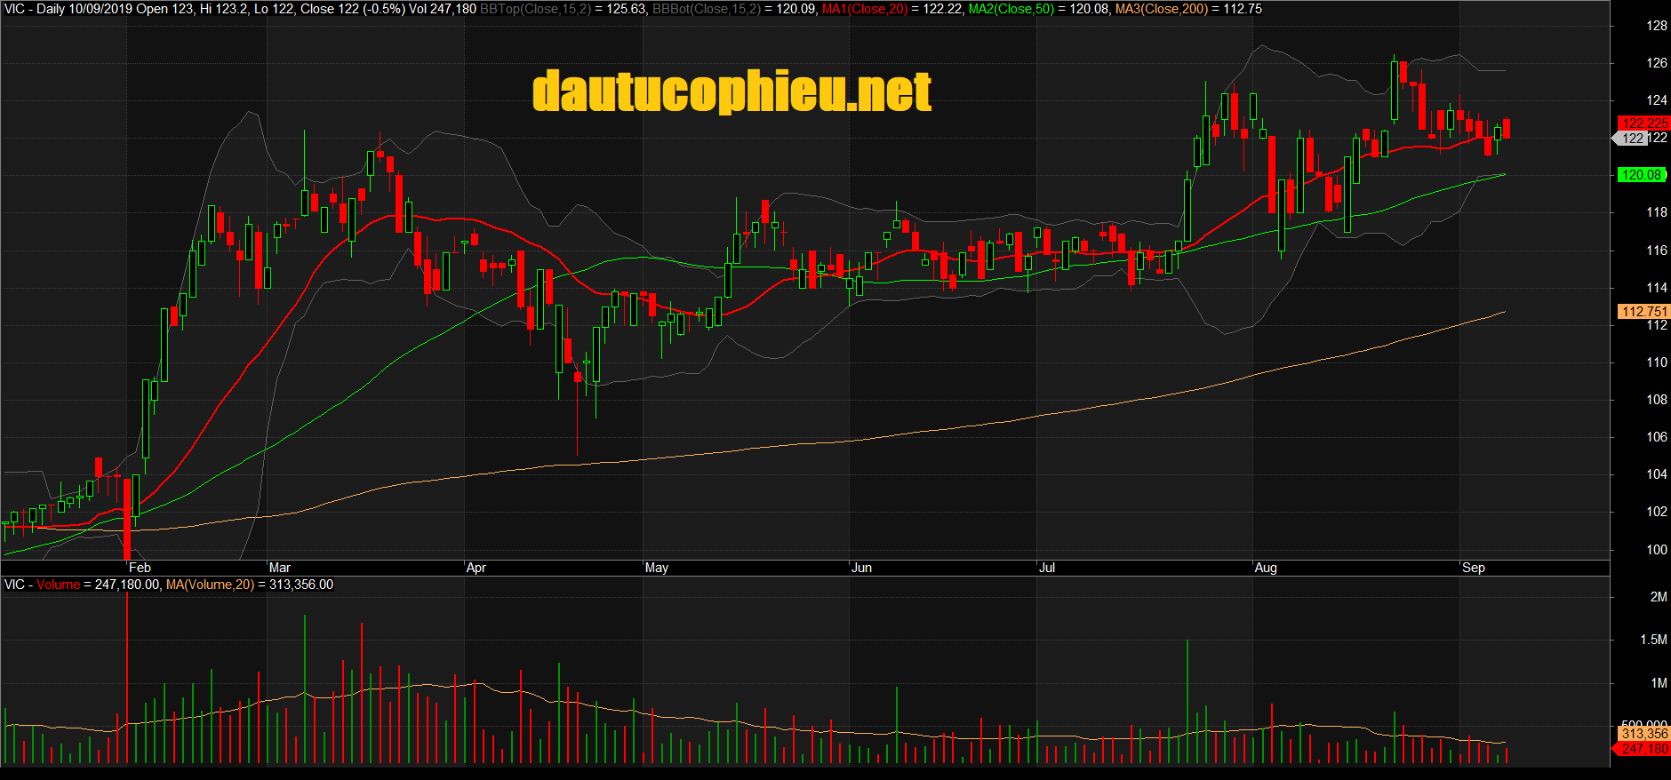The width and height of the screenshot is (1671, 780).
Task: Click the red Volume label in lower pane
Action: [x=58, y=585]
